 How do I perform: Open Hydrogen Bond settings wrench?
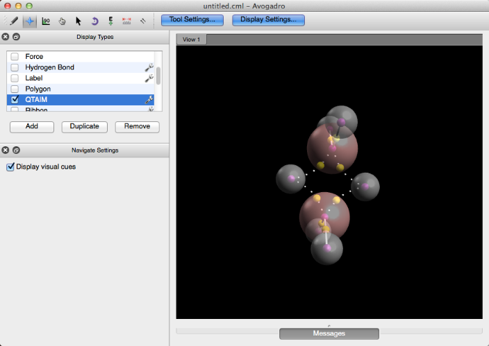click(149, 68)
